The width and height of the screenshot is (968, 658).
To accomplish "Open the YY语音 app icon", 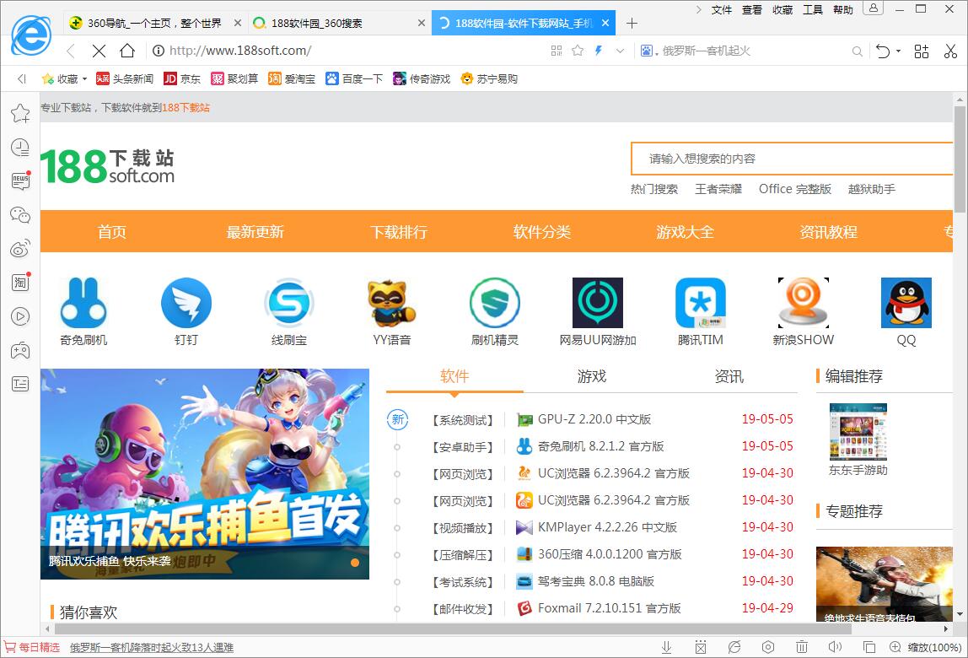I will [x=392, y=302].
